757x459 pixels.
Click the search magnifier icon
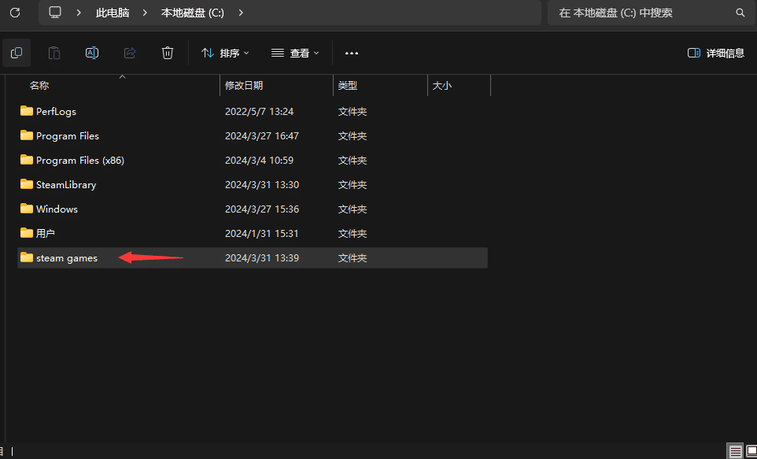(740, 13)
